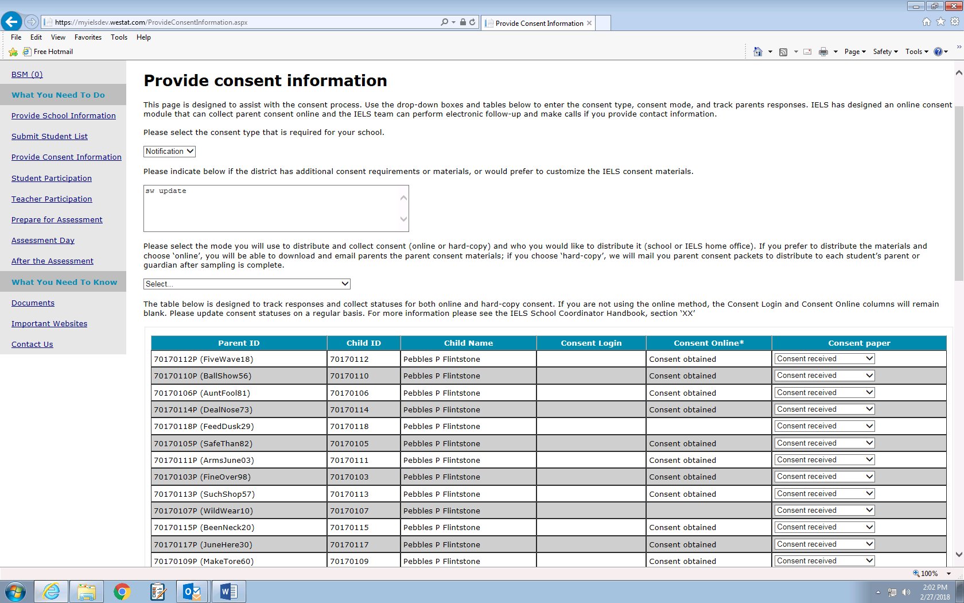
Task: Open the zoom level dropdown arrow
Action: [x=949, y=573]
